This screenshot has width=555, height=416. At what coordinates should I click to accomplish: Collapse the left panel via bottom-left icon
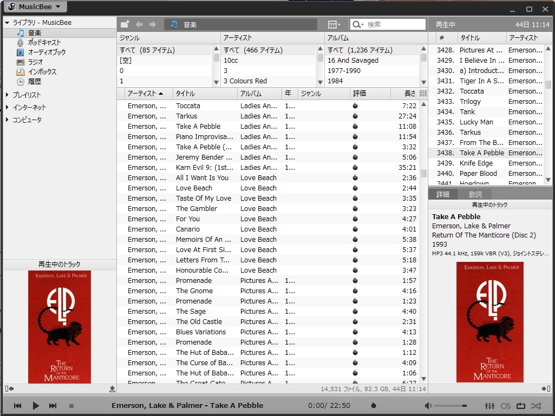click(10, 389)
